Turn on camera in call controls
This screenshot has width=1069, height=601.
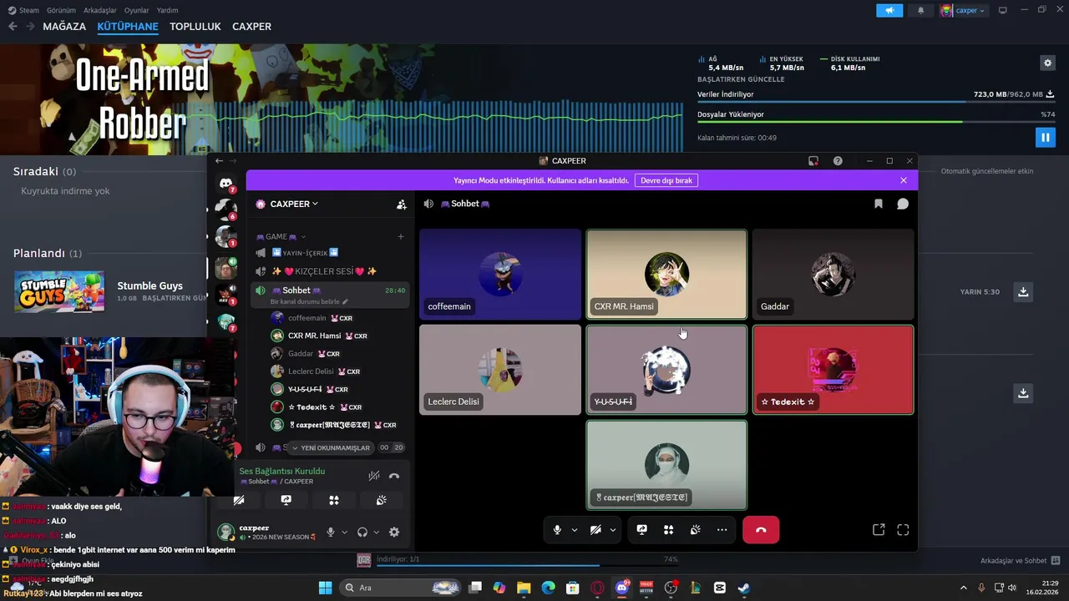tap(595, 530)
